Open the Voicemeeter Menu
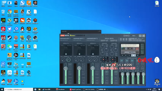 [x=134, y=36]
